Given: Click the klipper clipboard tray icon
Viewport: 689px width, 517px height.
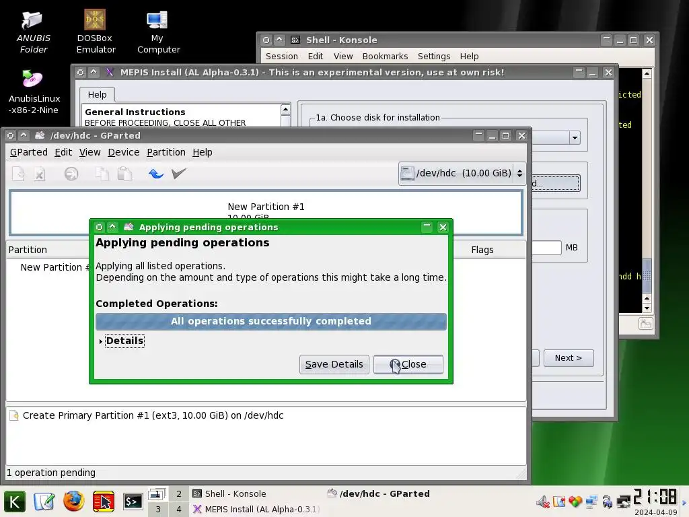Looking at the screenshot, I should click(x=559, y=502).
